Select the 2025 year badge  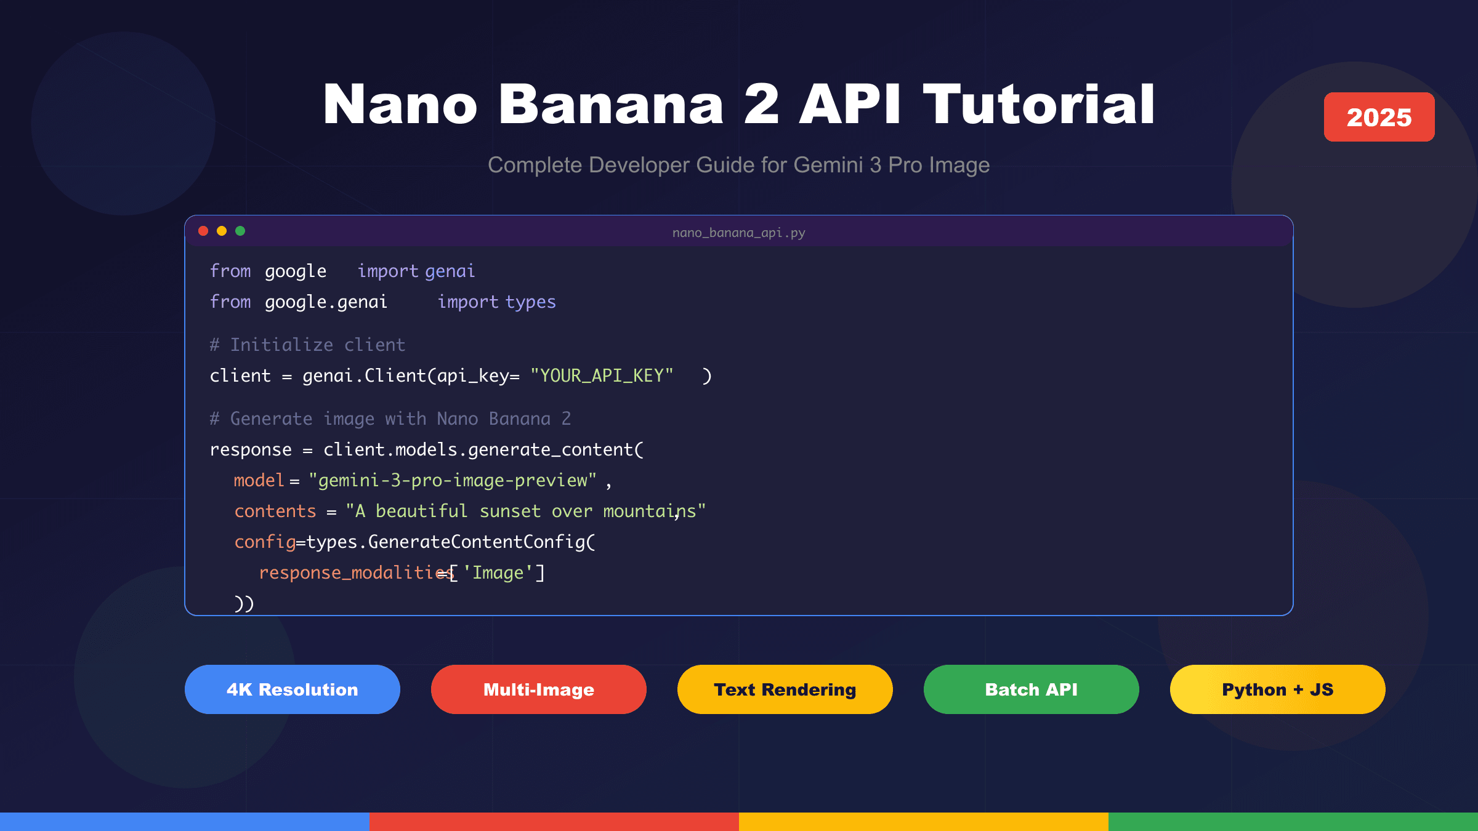[x=1379, y=117]
